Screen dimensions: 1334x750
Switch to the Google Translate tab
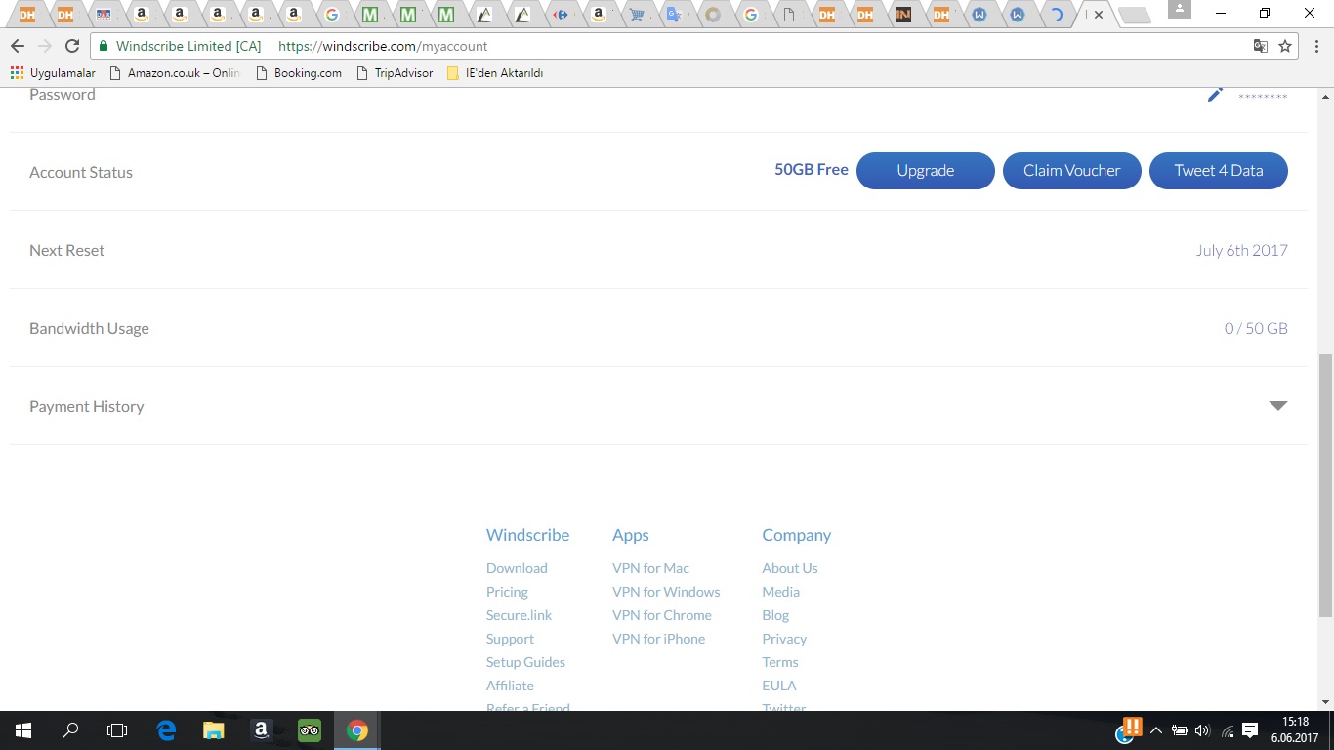pyautogui.click(x=673, y=15)
